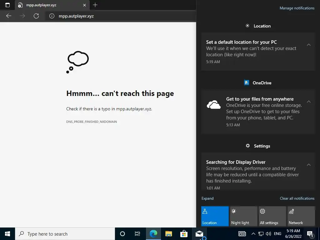Click the DNS_PROBE_FINISHED_NXDOMAIN error code
The height and width of the screenshot is (240, 320).
92,122
